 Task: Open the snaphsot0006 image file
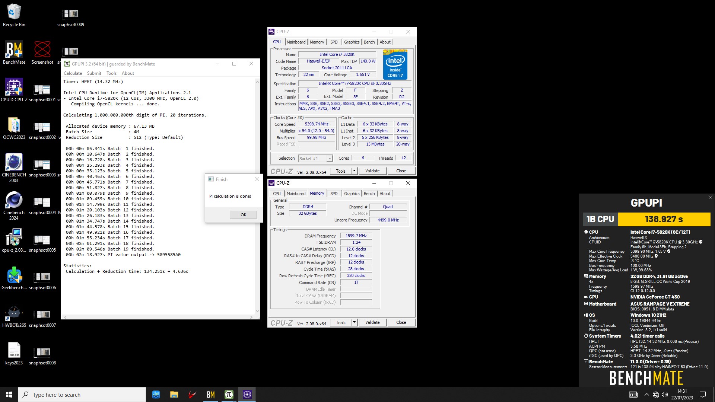pos(42,281)
